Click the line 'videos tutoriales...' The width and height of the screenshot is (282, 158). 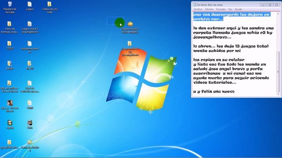[215, 83]
